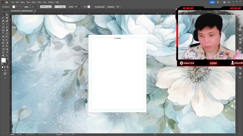Open workspace switcher in title bar
Viewport: 243px width, 136px height.
tap(229, 2)
